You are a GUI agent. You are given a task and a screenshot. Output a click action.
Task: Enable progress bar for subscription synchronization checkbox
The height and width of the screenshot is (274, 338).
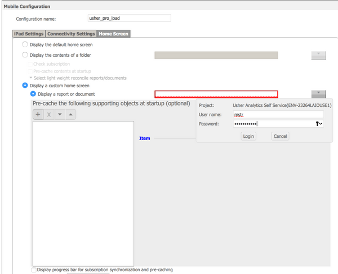tap(34, 270)
